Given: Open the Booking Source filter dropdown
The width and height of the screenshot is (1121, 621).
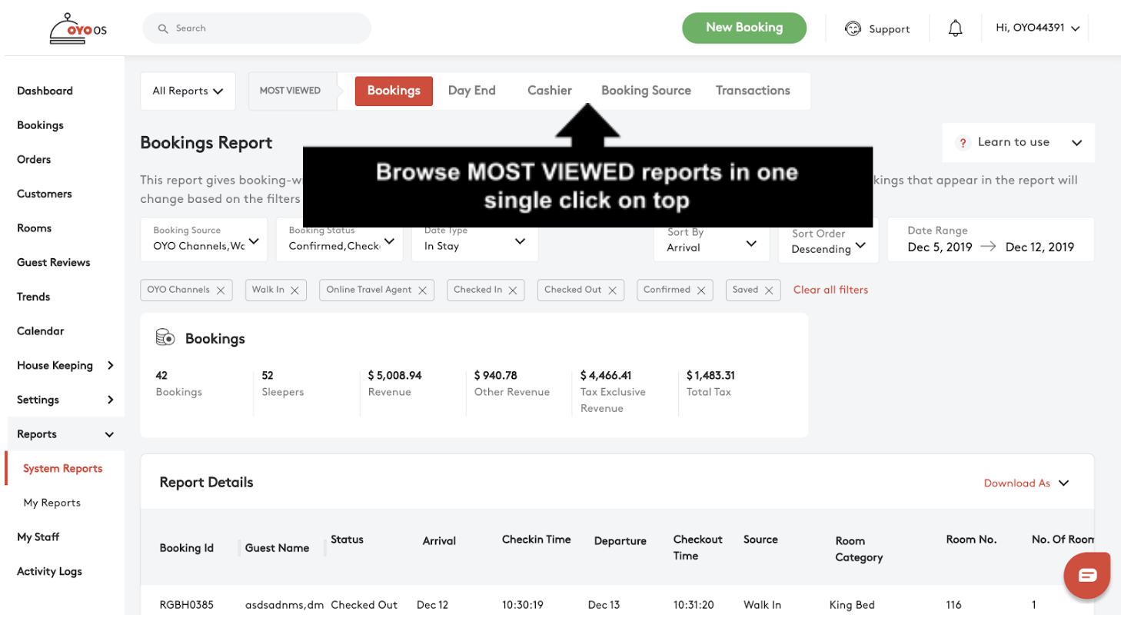Looking at the screenshot, I should coord(204,239).
